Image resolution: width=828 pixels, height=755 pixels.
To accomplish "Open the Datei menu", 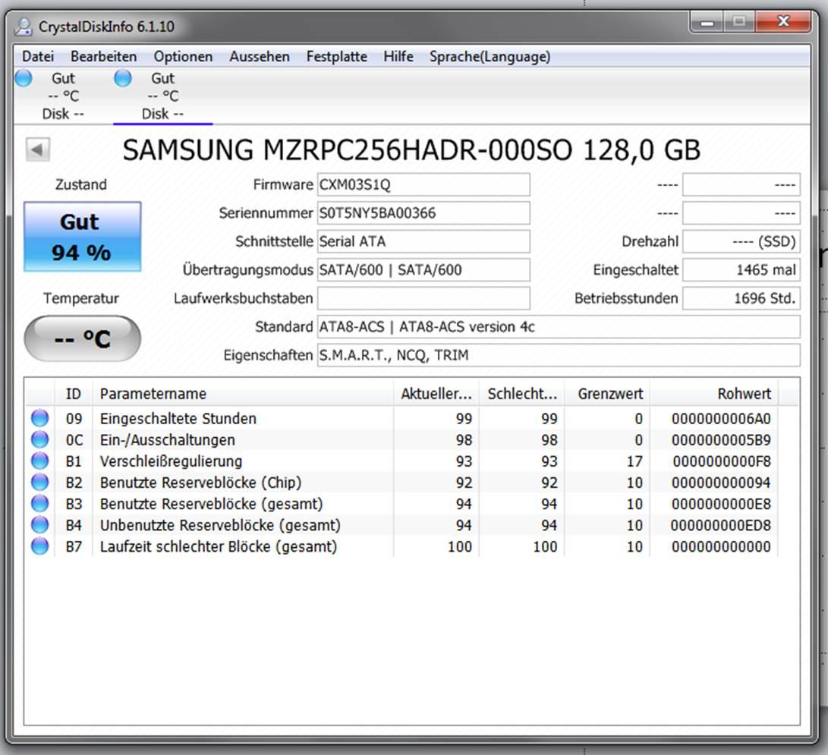I will (x=38, y=56).
